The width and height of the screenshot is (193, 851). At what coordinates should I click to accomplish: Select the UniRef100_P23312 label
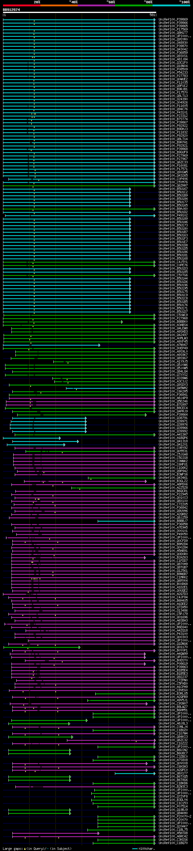click(173, 116)
